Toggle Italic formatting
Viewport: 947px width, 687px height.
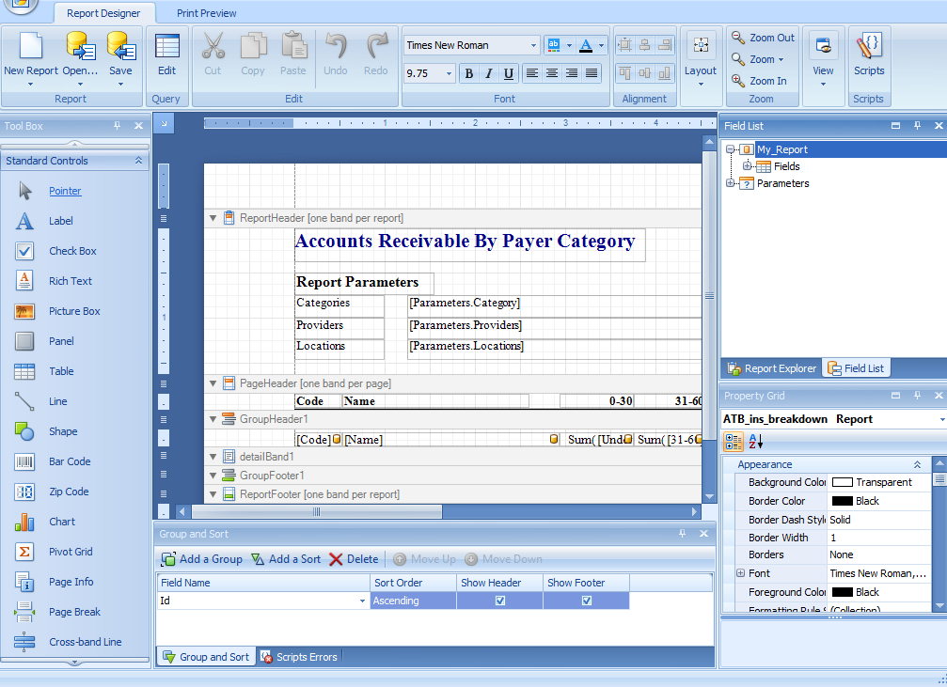click(489, 73)
